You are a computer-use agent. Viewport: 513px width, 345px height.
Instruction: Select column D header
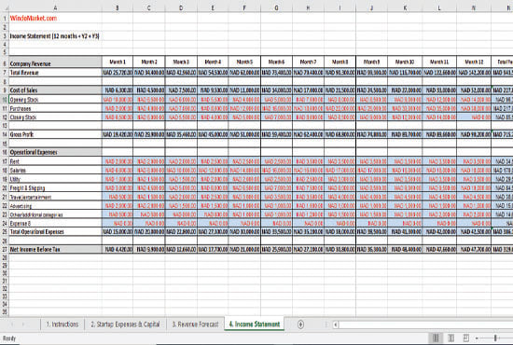coord(181,7)
